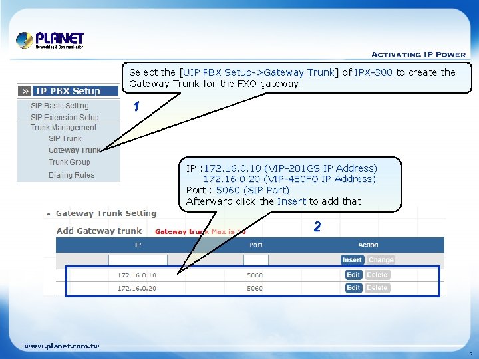
Task: Click the IP column header
Action: 138,245
